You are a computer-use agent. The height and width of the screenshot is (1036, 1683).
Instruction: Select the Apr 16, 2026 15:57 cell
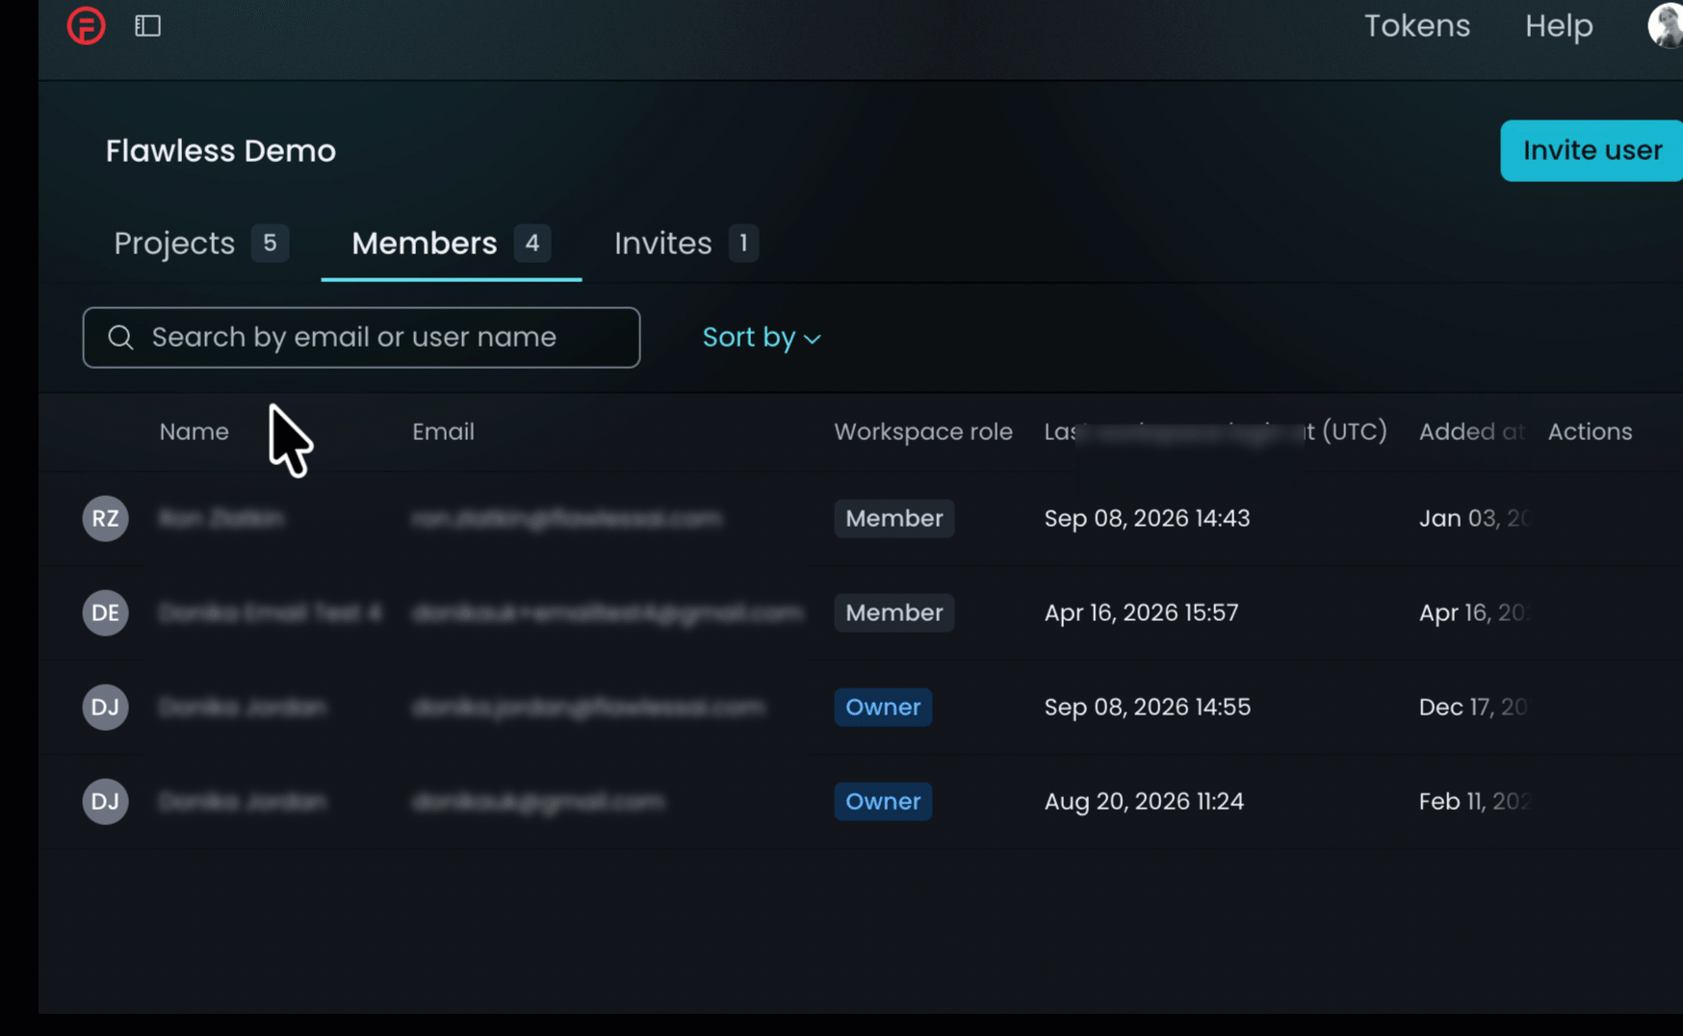coord(1141,612)
